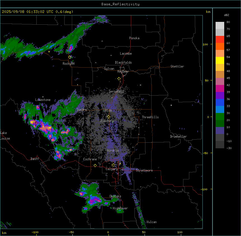The height and width of the screenshot is (236, 241).
Task: Click the Lake Louise label at left edge
Action: click(x=5, y=136)
